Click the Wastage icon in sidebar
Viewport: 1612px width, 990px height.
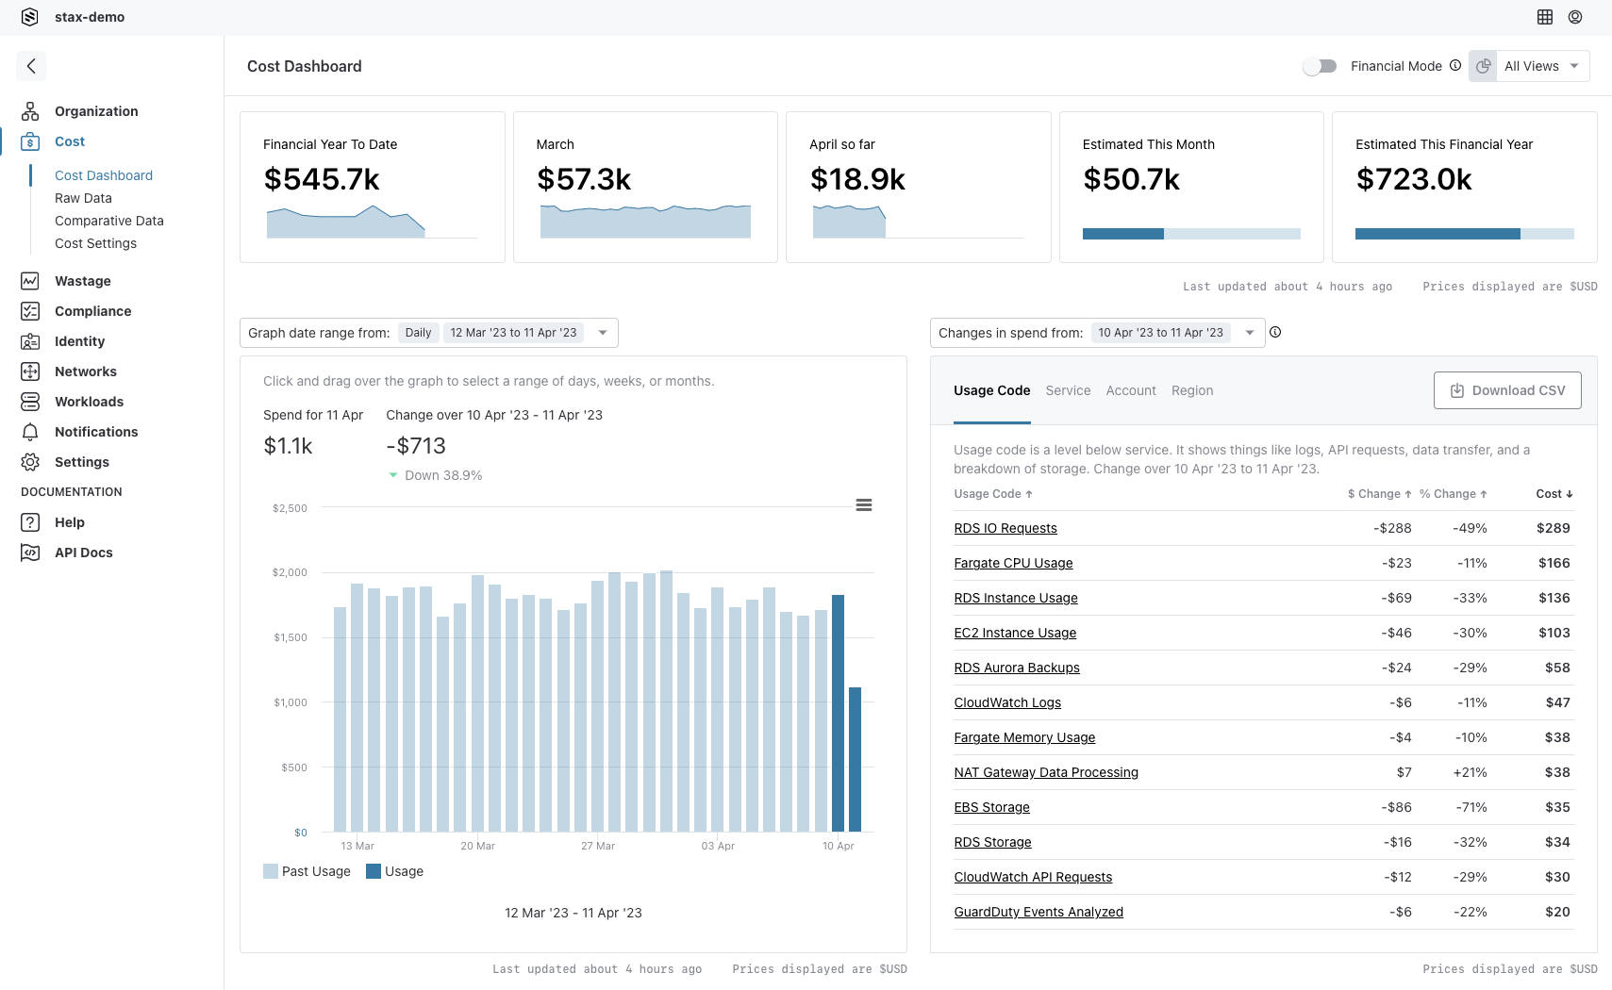30,281
